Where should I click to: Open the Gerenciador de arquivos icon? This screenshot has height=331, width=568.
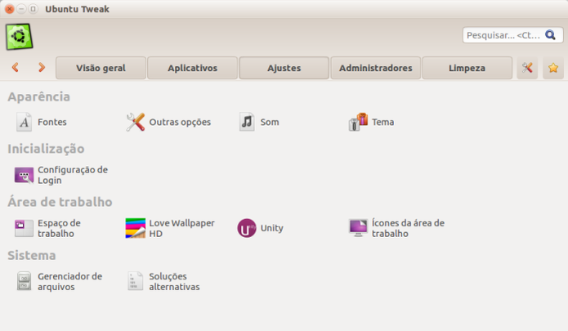coord(25,281)
